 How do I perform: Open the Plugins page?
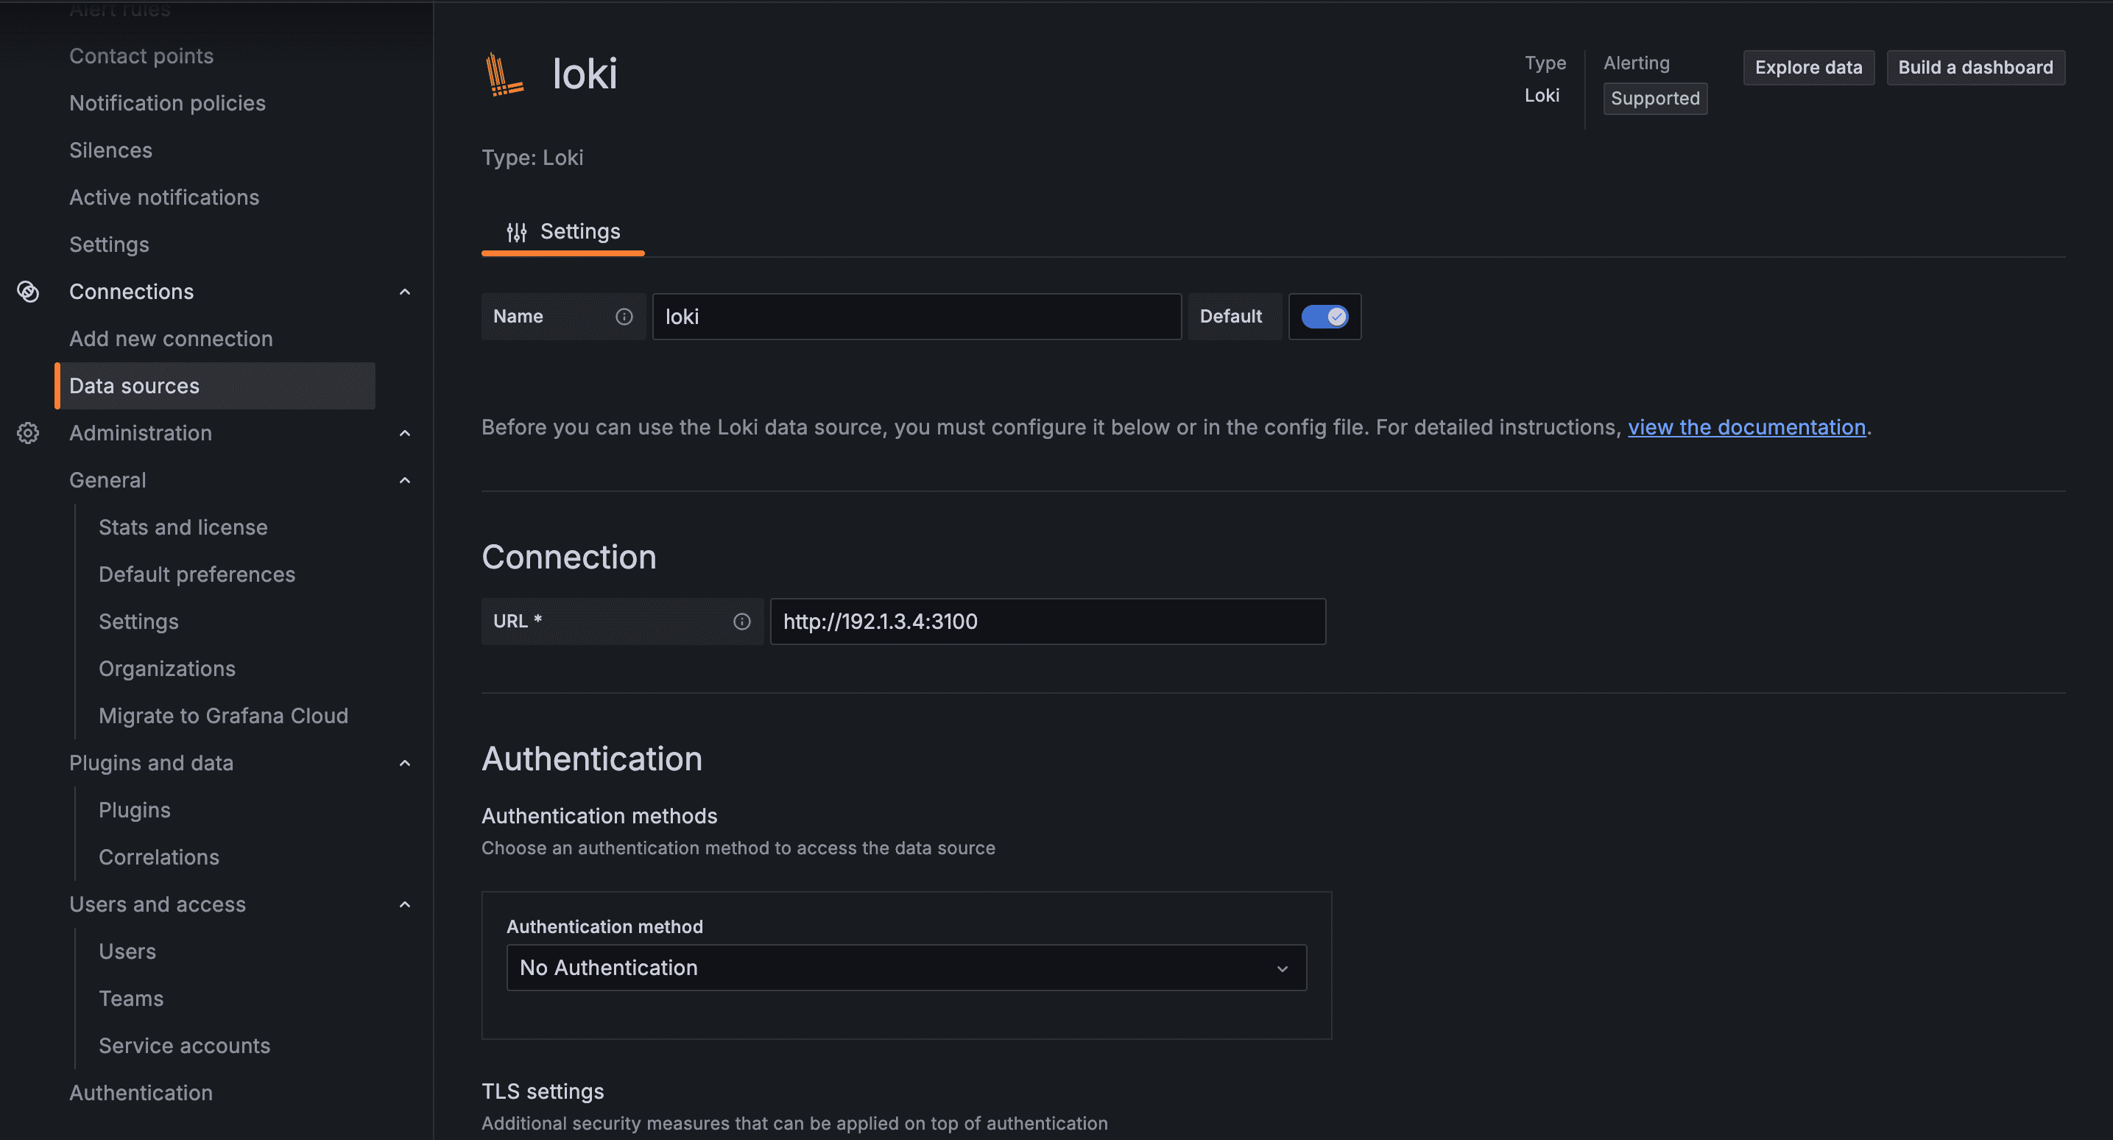click(x=135, y=810)
